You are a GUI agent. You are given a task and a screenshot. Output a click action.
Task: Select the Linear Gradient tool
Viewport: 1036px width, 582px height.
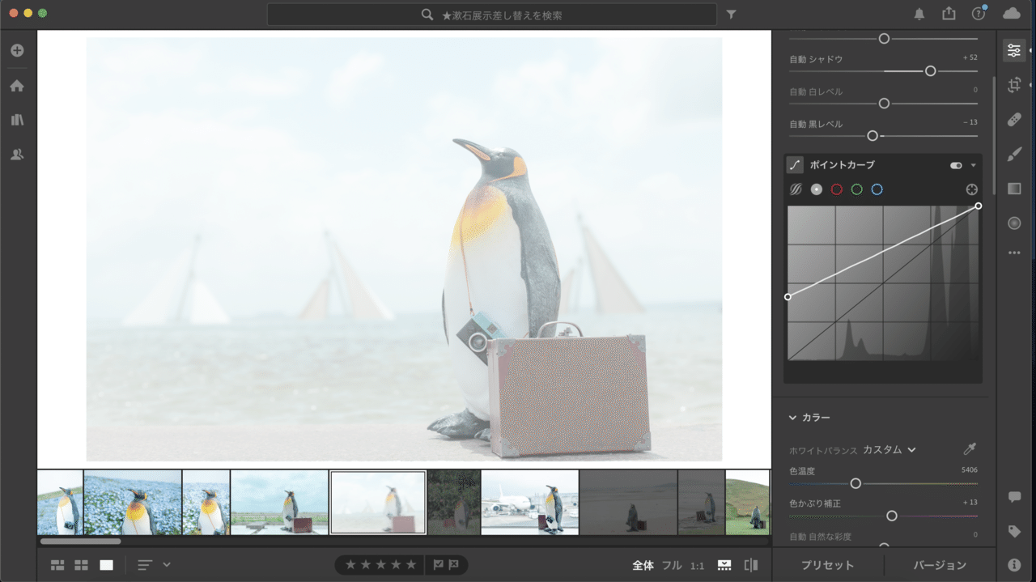[1014, 189]
